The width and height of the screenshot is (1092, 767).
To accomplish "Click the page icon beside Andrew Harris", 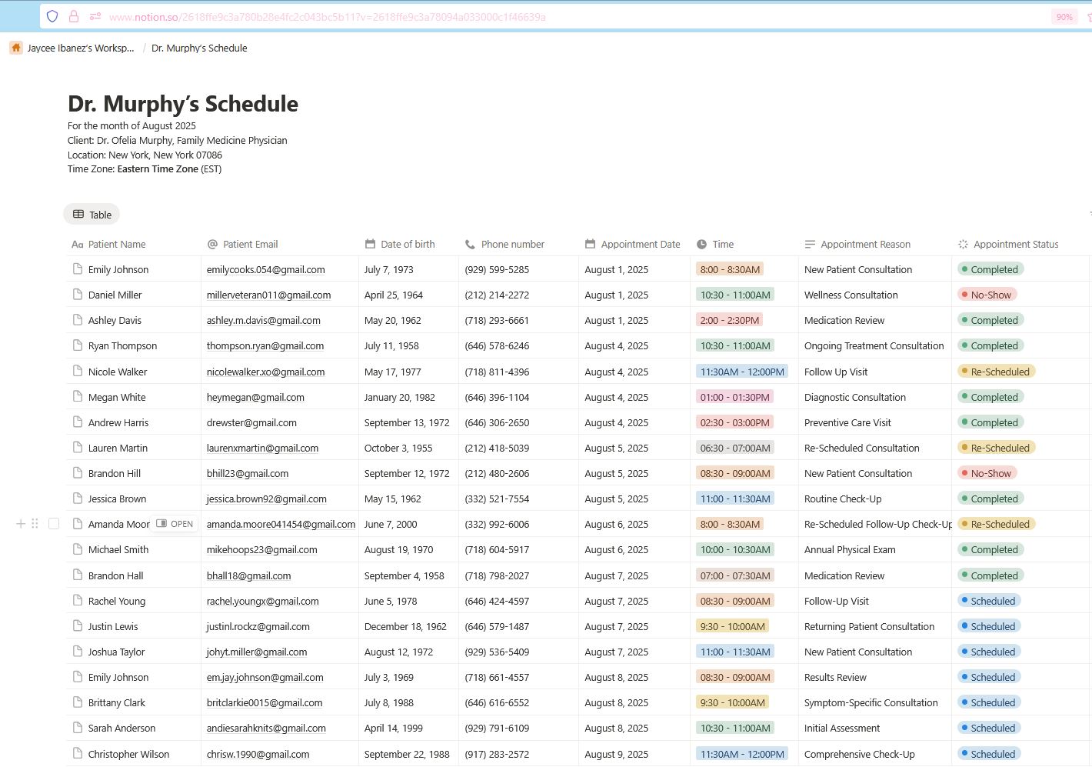I will (x=78, y=422).
